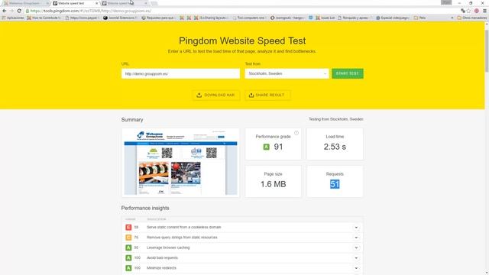Viewport: 489px width, 275px height.
Task: Click the SHARE RESULT button
Action: pyautogui.click(x=267, y=95)
